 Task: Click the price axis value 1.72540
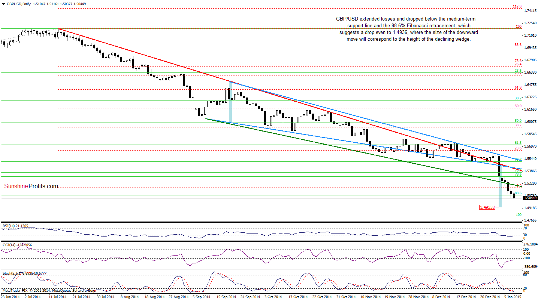point(530,23)
